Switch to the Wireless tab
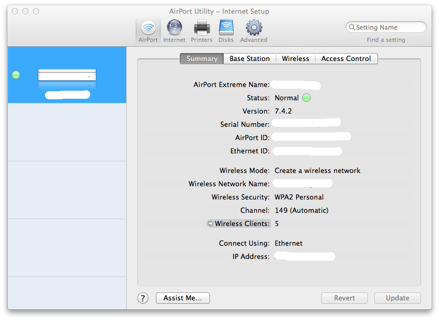439x320 pixels. point(295,58)
